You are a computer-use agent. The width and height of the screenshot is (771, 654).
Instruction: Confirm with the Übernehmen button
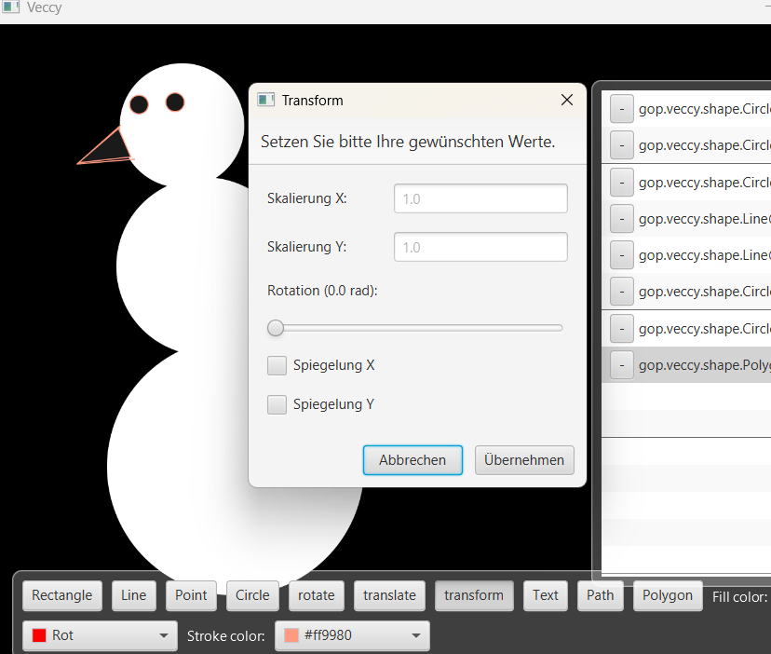[x=524, y=460]
